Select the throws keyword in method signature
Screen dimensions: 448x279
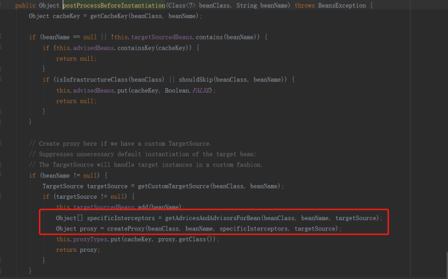click(305, 5)
